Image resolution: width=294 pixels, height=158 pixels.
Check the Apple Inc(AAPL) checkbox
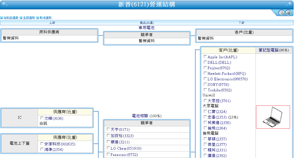tap(205, 57)
